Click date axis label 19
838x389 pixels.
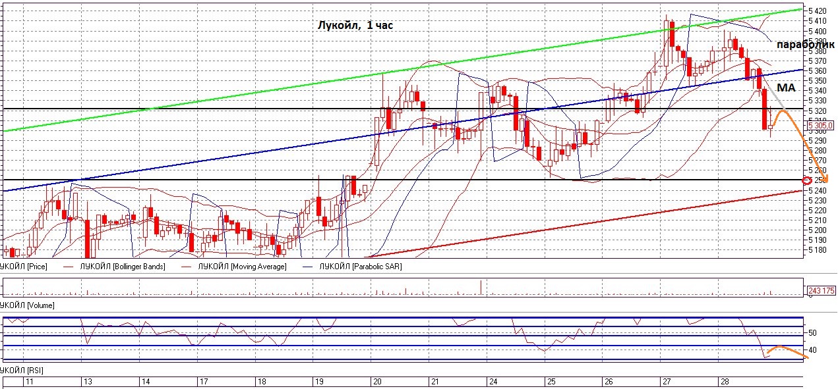(x=318, y=382)
